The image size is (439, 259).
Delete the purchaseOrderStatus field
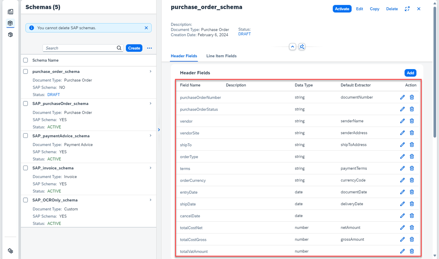412,109
